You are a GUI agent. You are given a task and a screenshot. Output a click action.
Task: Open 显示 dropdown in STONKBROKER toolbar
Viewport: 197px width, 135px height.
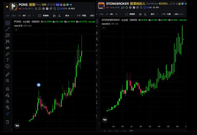pos(154,14)
